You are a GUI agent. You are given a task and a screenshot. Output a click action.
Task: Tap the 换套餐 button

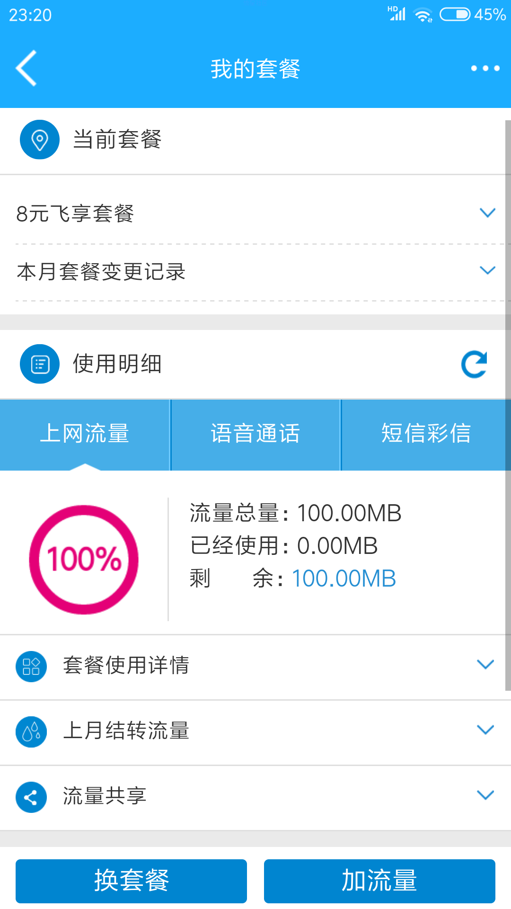click(131, 881)
